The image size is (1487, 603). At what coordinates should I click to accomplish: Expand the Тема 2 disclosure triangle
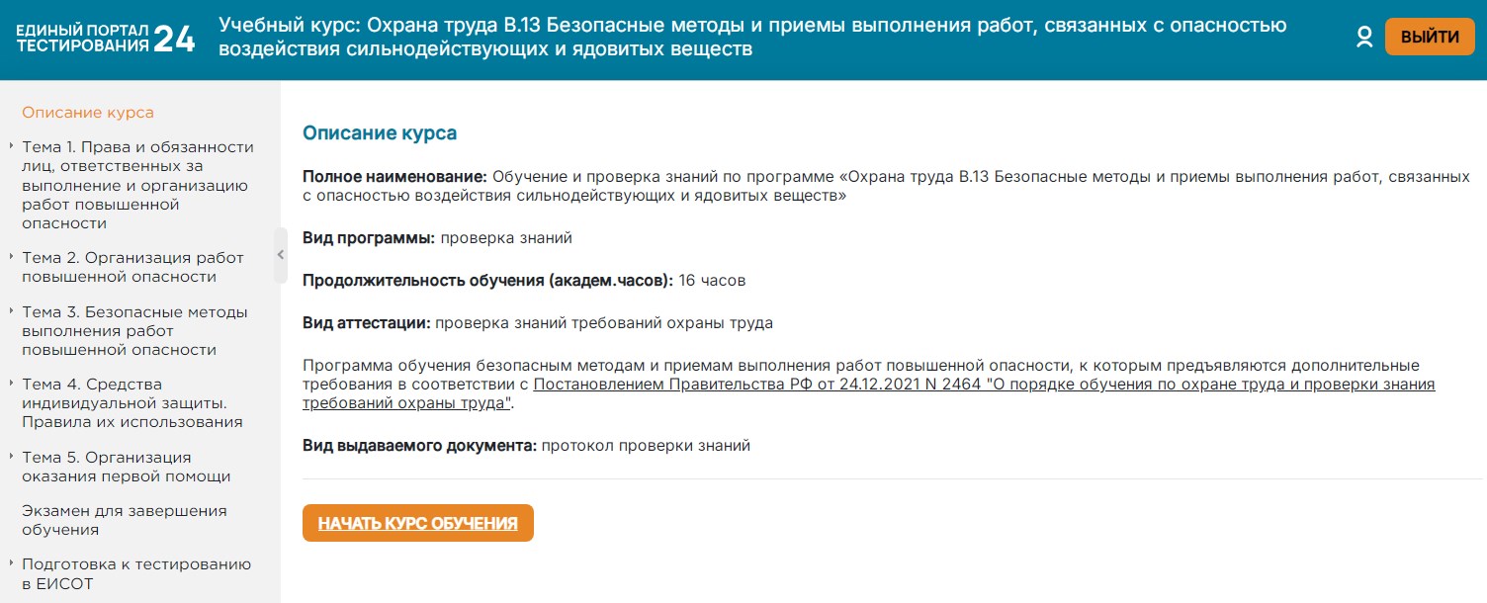[x=10, y=257]
